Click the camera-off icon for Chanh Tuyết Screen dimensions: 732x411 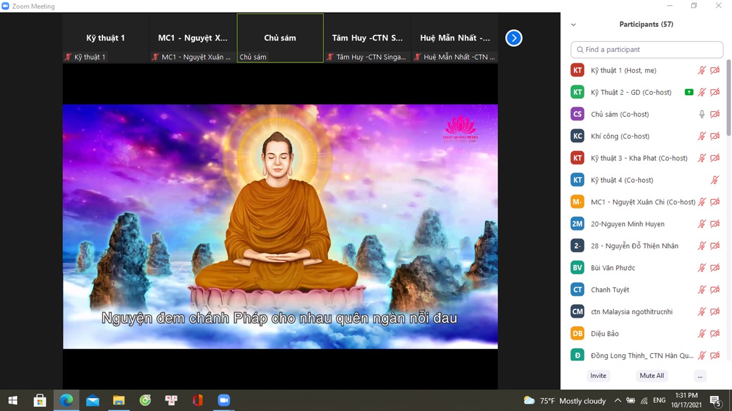click(x=715, y=289)
